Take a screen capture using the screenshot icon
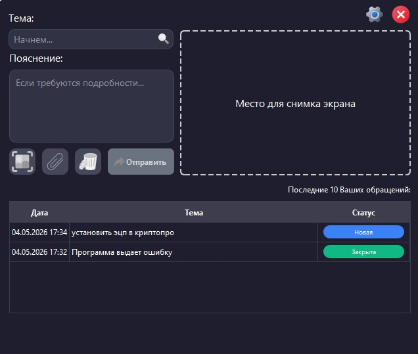The width and height of the screenshot is (418, 354). (x=22, y=162)
